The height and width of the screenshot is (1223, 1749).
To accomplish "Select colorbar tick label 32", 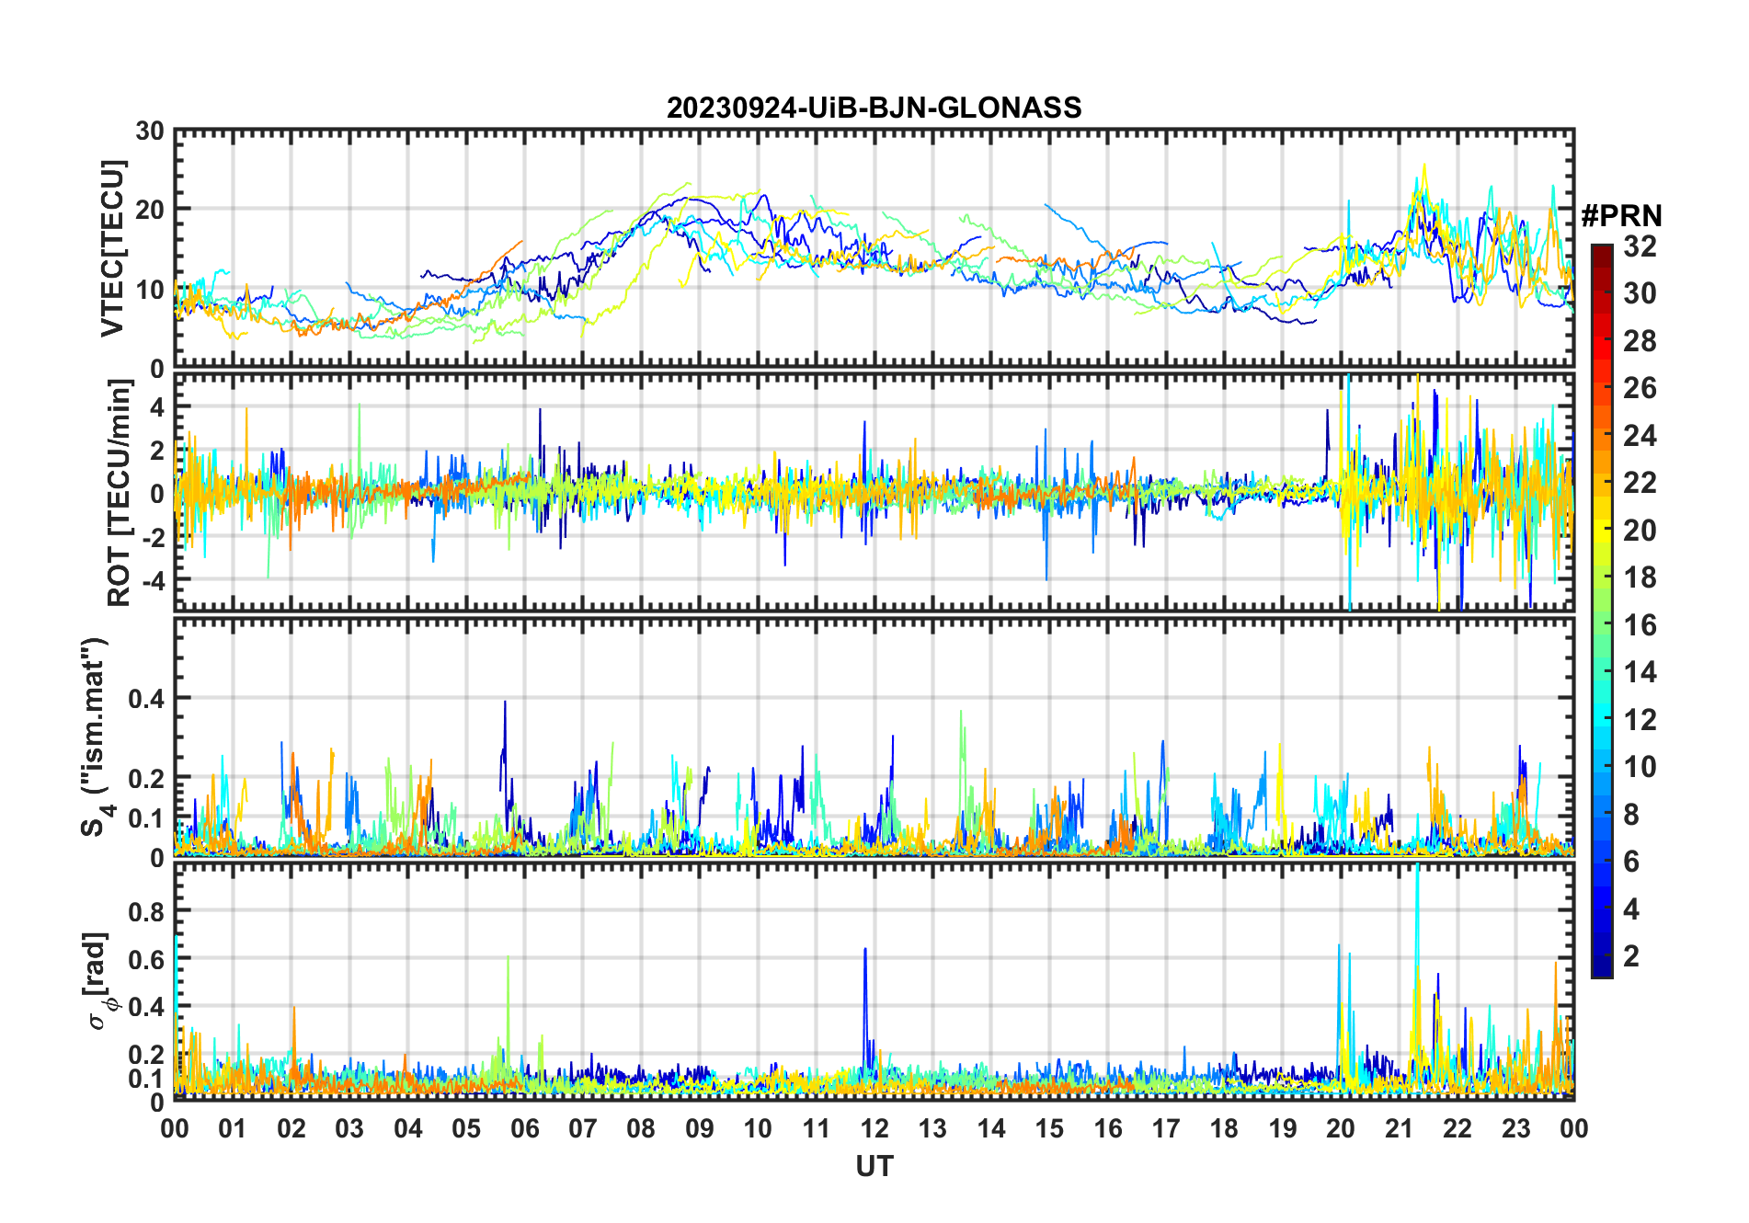I will (1640, 246).
